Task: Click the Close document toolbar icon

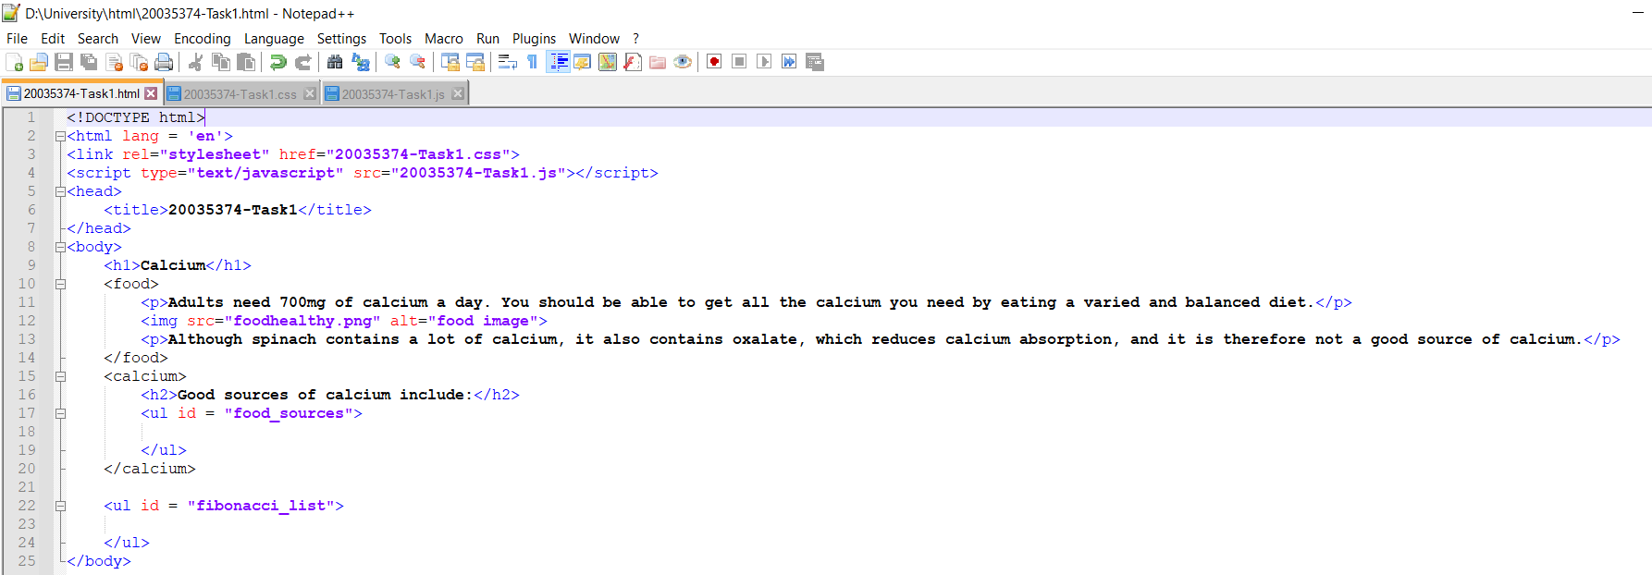Action: [114, 62]
